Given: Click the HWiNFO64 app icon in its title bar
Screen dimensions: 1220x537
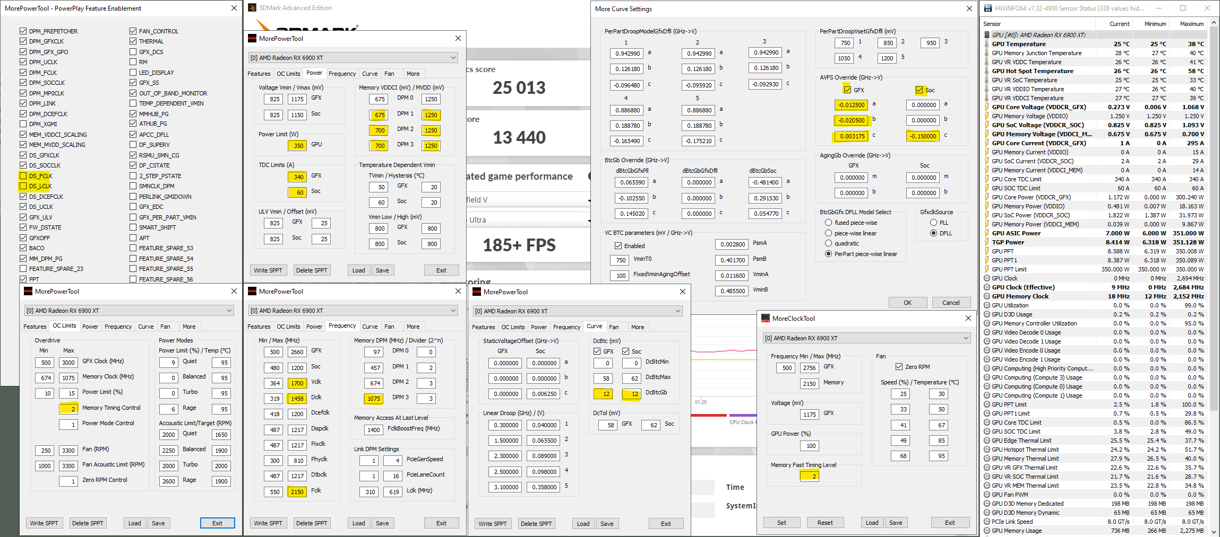Looking at the screenshot, I should (x=988, y=8).
